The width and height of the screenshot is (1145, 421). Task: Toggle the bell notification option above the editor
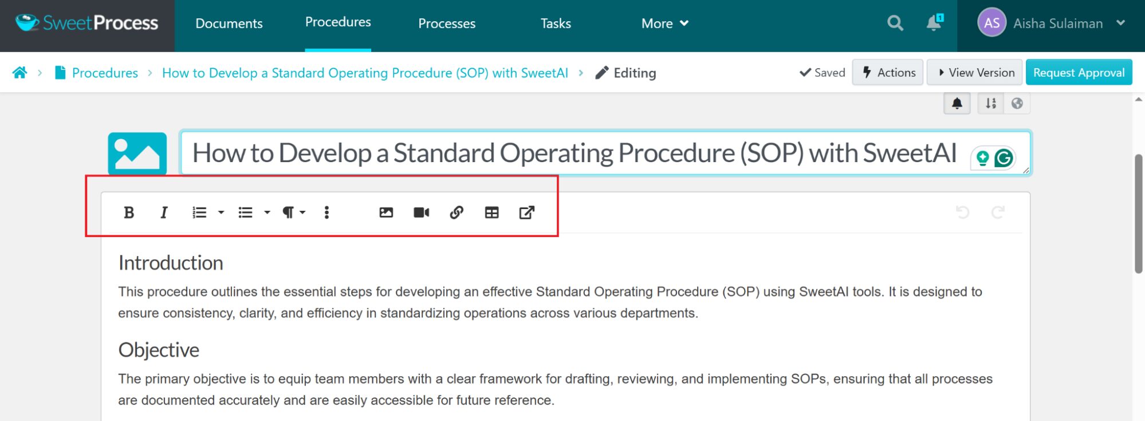[956, 103]
